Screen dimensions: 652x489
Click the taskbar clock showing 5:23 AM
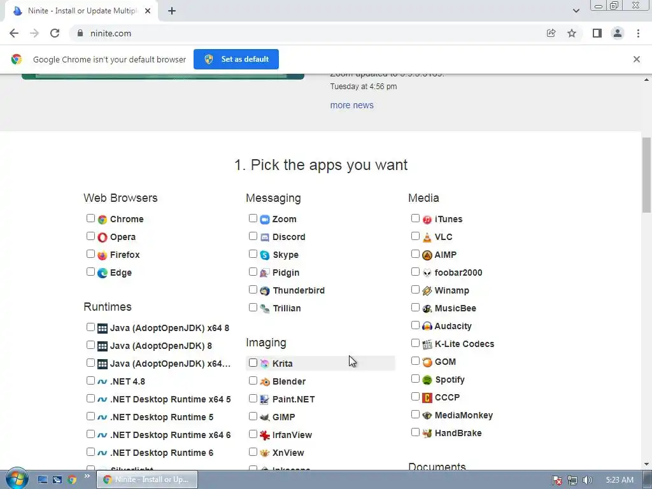[x=620, y=480]
